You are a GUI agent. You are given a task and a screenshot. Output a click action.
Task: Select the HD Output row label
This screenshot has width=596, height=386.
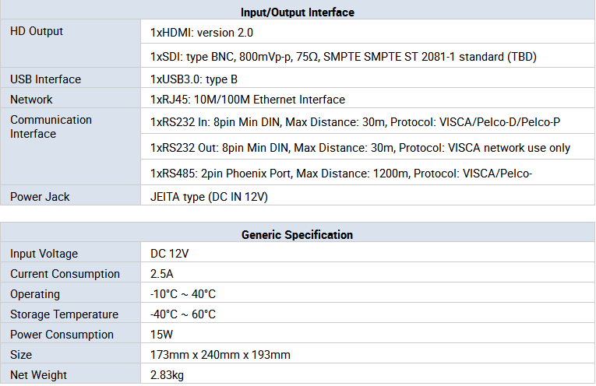click(37, 31)
